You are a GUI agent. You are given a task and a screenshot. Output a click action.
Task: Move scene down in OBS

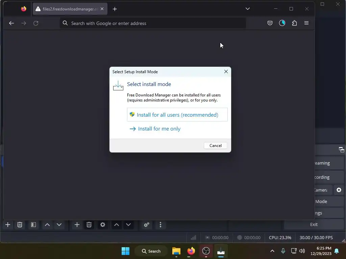(x=59, y=225)
